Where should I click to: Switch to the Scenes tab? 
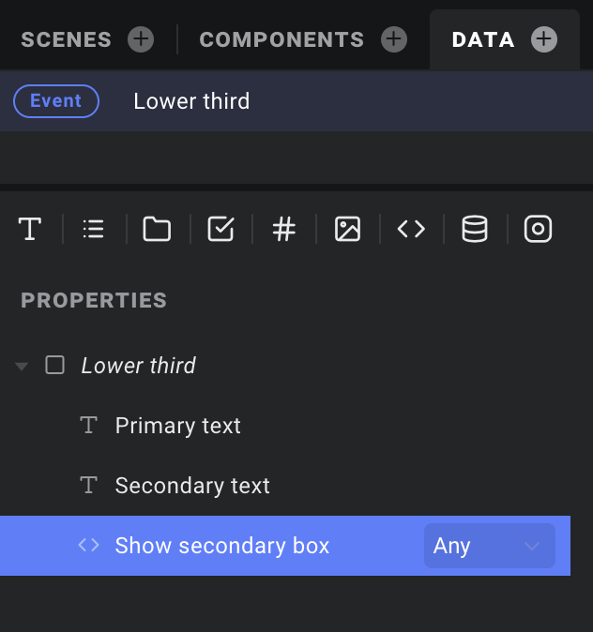tap(67, 39)
